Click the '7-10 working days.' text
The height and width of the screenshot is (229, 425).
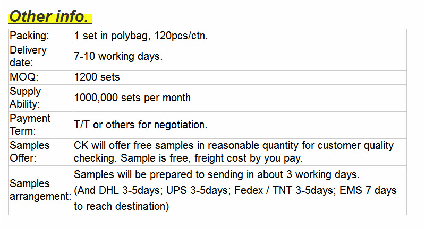click(x=118, y=57)
